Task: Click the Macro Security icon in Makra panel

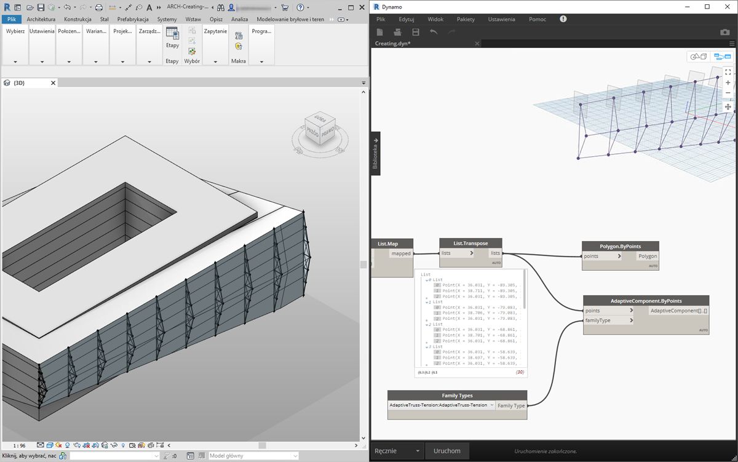Action: (x=239, y=46)
